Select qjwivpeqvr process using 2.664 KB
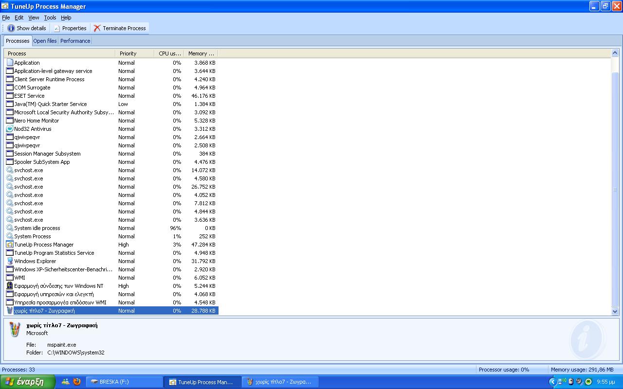This screenshot has width=623, height=389. click(x=111, y=137)
